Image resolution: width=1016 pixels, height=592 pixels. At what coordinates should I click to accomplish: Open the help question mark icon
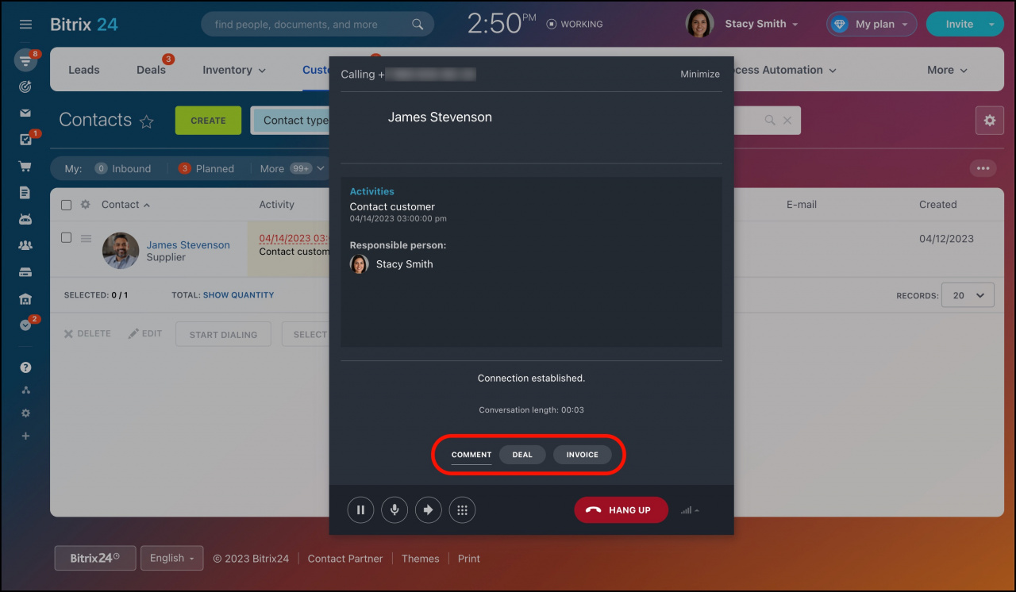[25, 367]
